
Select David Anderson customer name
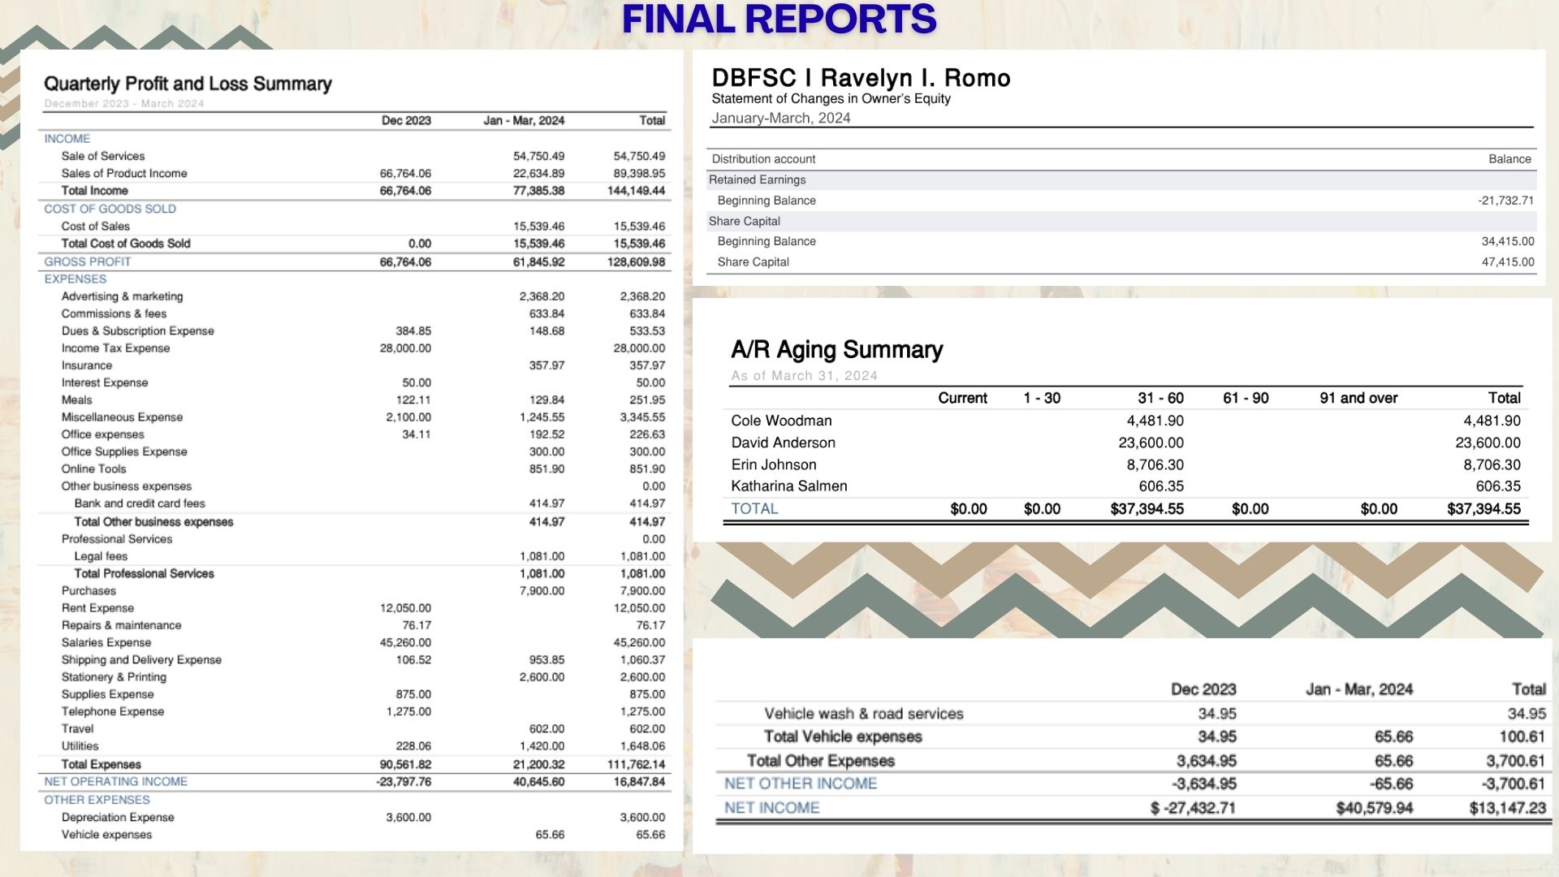click(x=783, y=443)
